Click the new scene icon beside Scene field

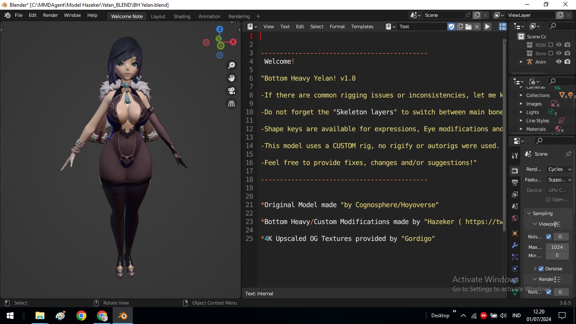(x=477, y=15)
